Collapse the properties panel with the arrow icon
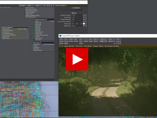The height and width of the screenshot is (118, 157). 53,5
